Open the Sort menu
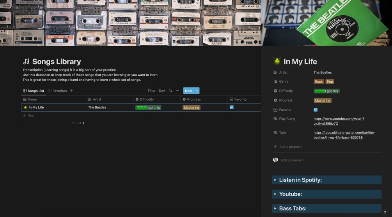This screenshot has width=392, height=217. click(x=162, y=91)
